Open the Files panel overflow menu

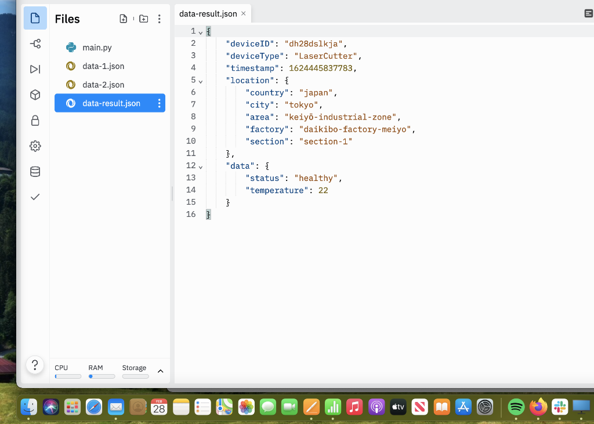pyautogui.click(x=160, y=19)
